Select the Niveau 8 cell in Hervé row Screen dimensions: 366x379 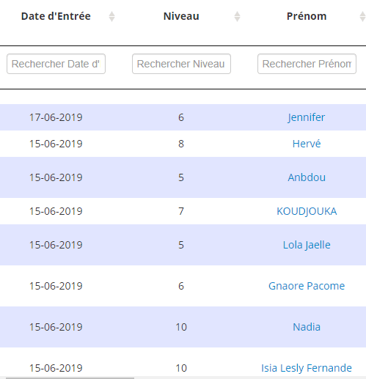181,144
